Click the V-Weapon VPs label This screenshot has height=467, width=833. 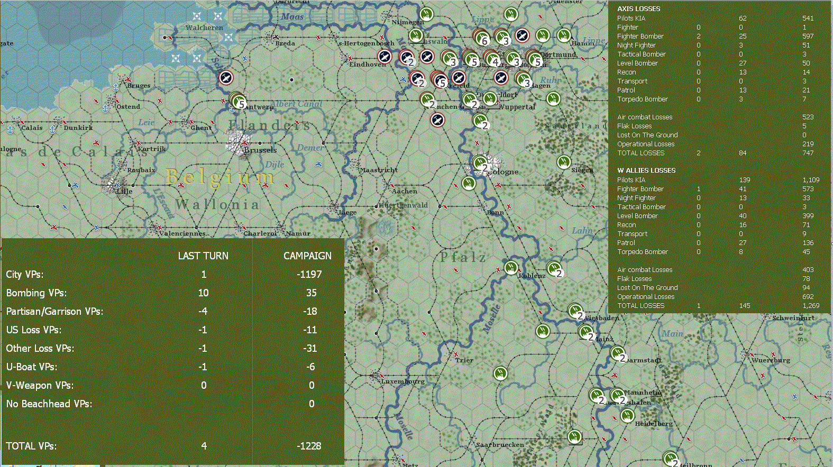click(40, 385)
